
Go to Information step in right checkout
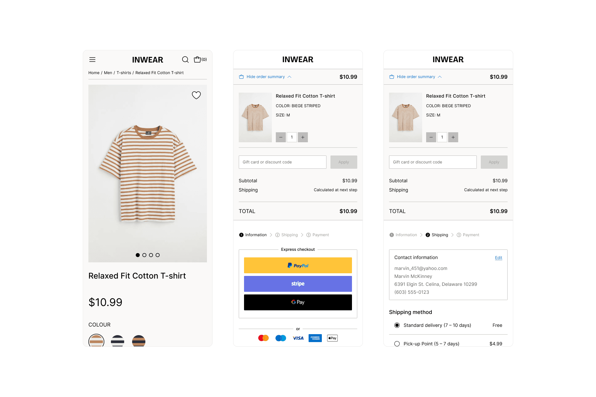click(x=403, y=235)
